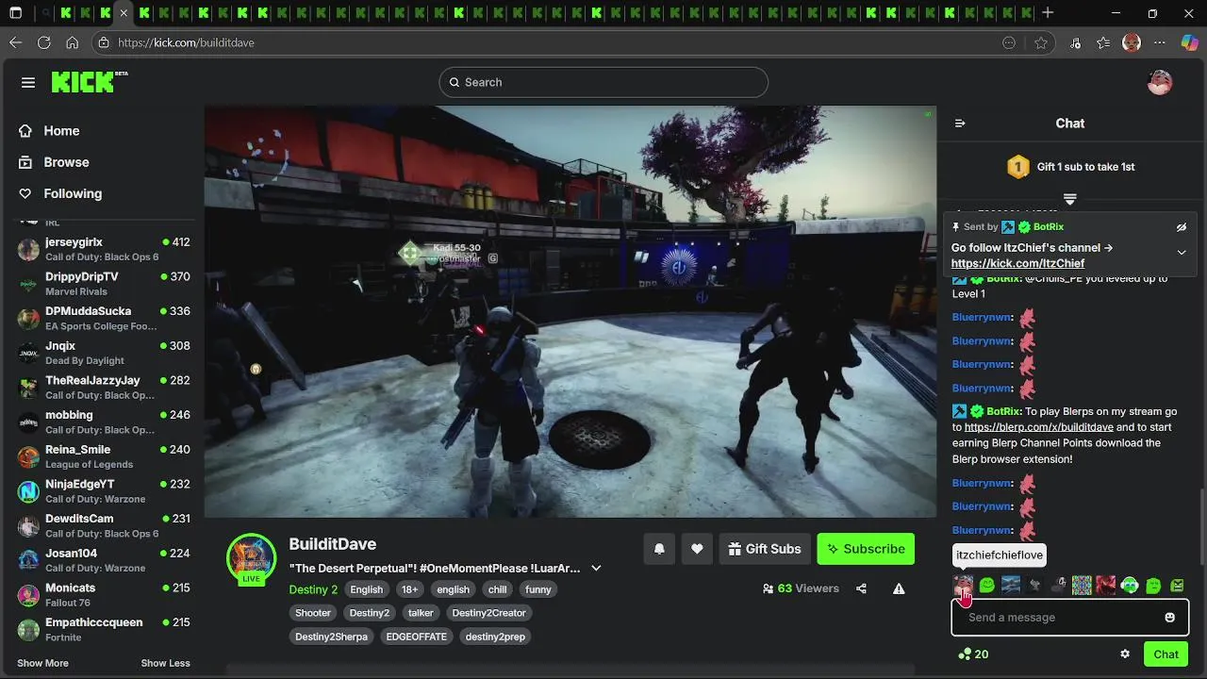Go to browser Home page
Image resolution: width=1207 pixels, height=679 pixels.
pyautogui.click(x=72, y=42)
